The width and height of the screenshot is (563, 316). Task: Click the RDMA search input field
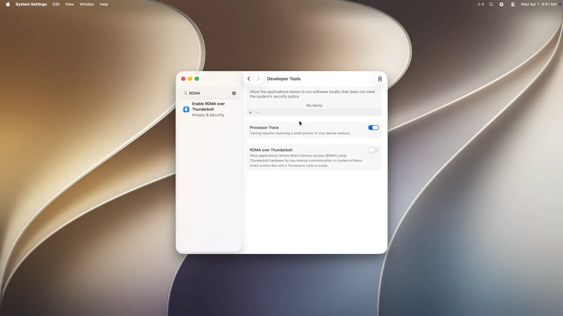209,93
